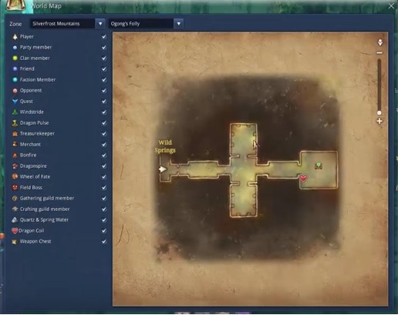Toggle the Quest checkbox

104,102
